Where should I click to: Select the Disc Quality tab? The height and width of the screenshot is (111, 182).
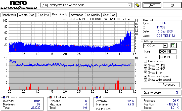[x=60, y=14]
